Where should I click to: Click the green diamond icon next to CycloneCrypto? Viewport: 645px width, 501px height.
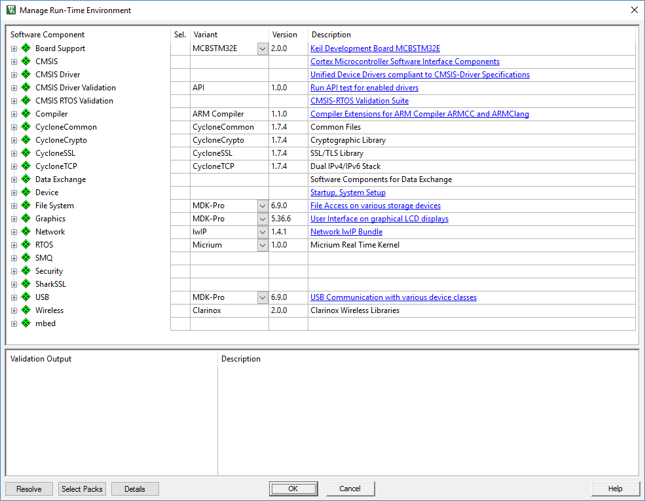(x=26, y=139)
